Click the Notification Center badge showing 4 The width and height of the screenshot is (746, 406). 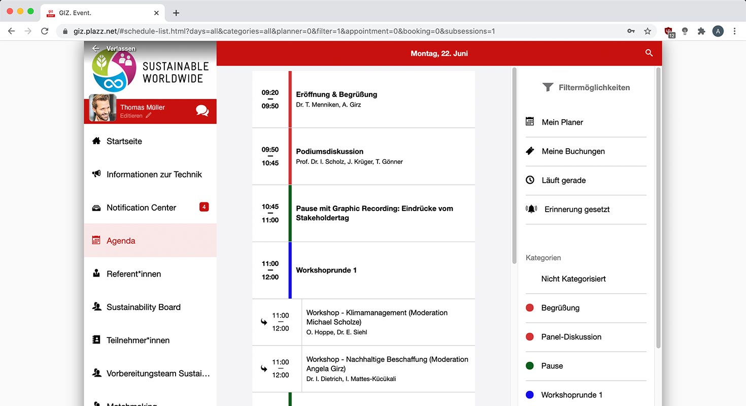click(x=204, y=207)
